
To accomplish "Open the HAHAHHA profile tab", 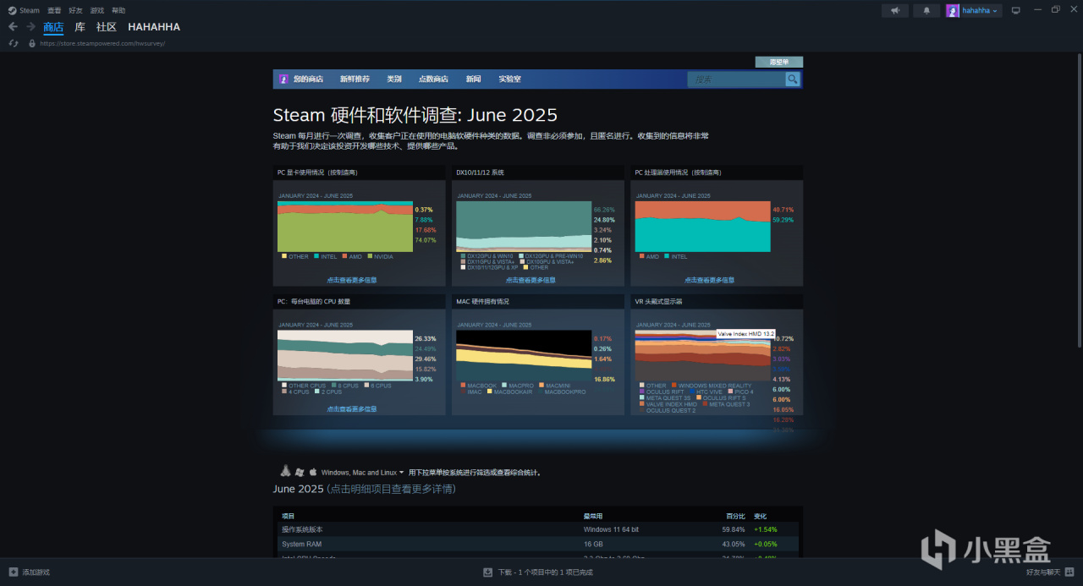I will click(154, 27).
